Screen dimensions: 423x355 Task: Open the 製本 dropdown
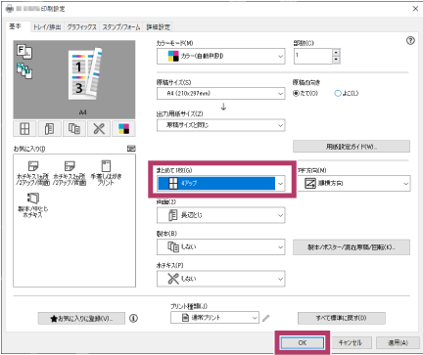click(221, 246)
